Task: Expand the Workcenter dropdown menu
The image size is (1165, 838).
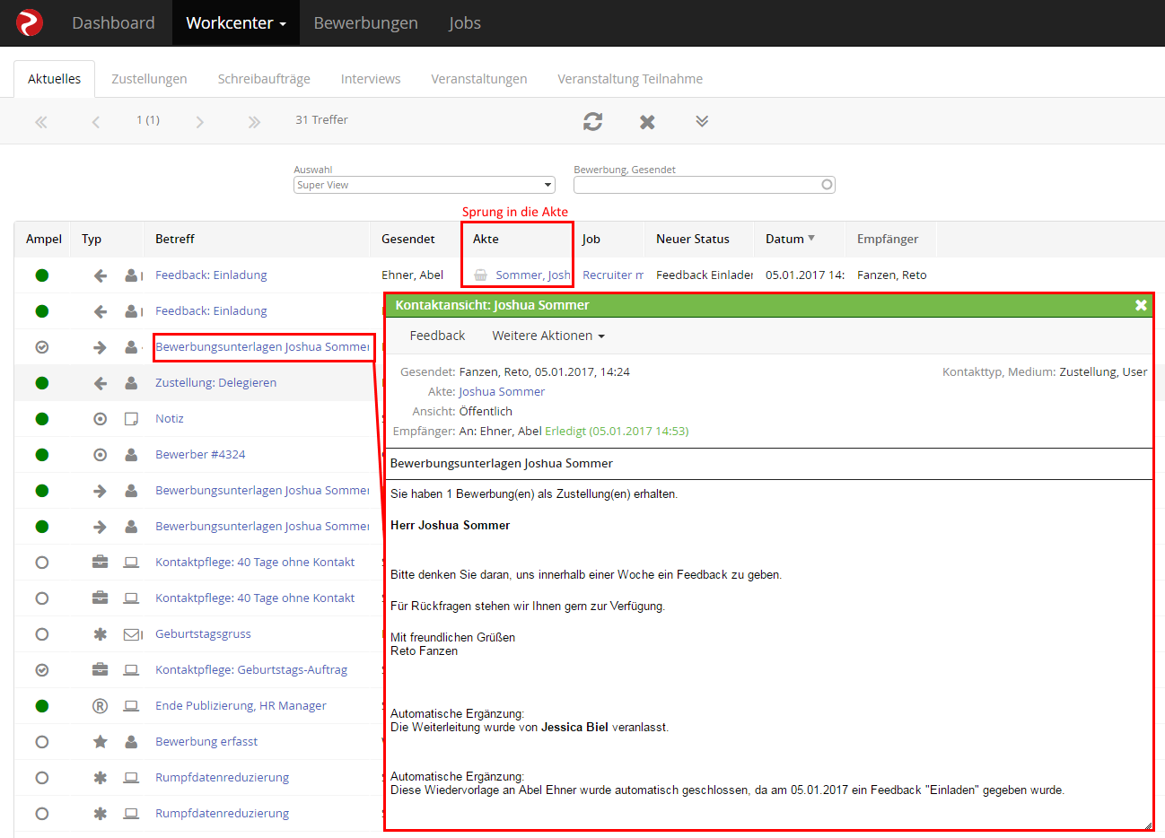Action: [236, 22]
